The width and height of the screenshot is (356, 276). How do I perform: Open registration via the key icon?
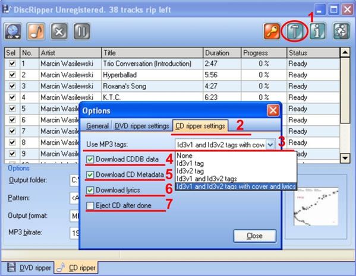click(272, 31)
